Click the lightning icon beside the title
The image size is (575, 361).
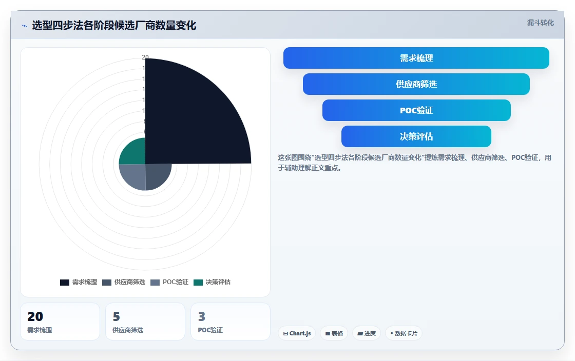coord(25,26)
